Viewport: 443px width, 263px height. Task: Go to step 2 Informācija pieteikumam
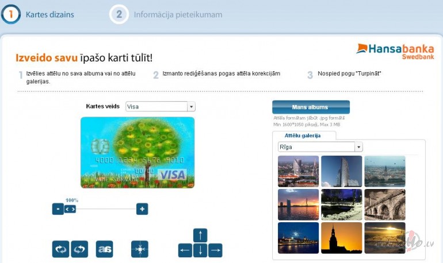[x=166, y=14]
